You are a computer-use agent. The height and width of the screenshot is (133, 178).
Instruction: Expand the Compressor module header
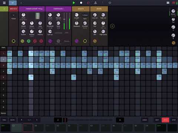59,9
